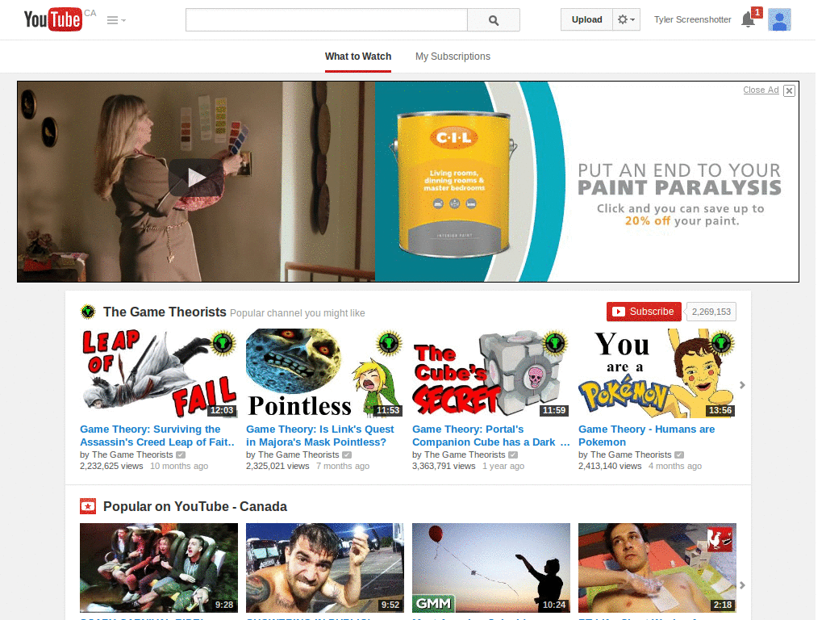Click verified badge under Leap of Faith video
Image resolution: width=826 pixels, height=620 pixels.
tap(181, 455)
